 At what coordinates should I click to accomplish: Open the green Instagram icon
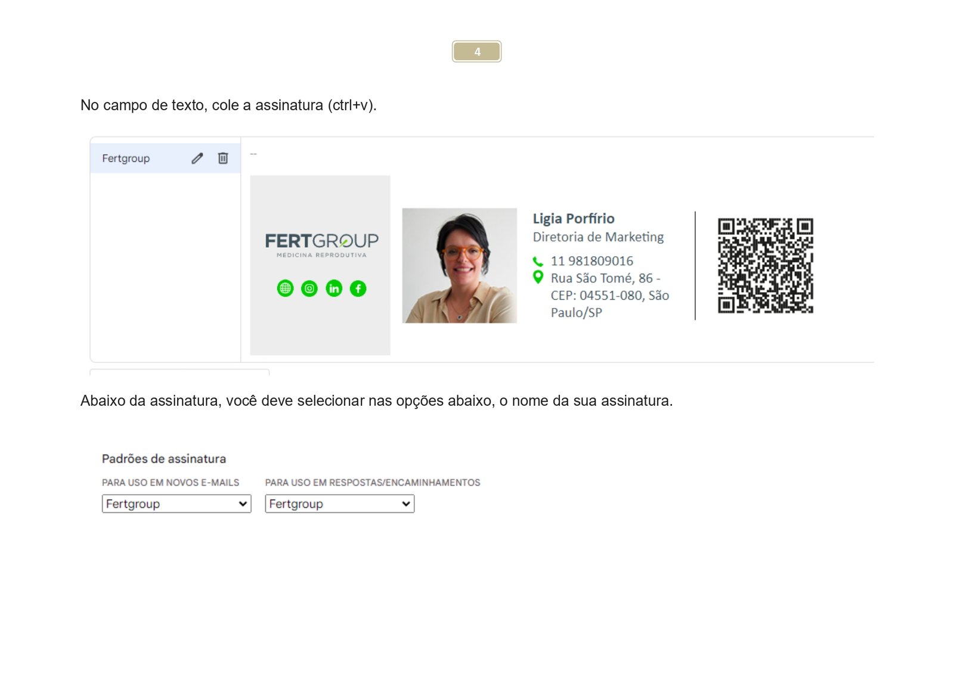pos(309,289)
